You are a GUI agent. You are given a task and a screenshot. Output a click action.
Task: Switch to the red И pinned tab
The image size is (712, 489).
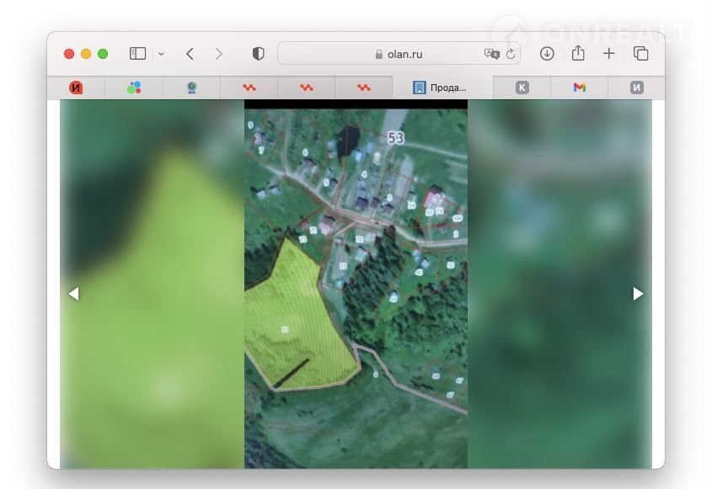tap(76, 88)
